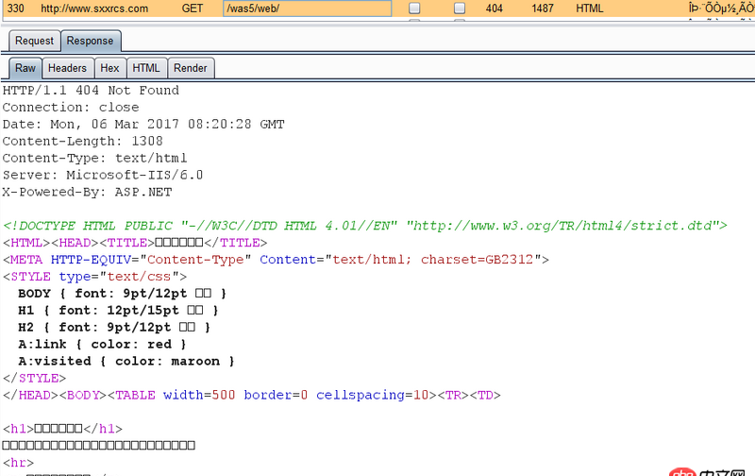Switch to the Request tab
This screenshot has width=755, height=476.
pyautogui.click(x=34, y=41)
